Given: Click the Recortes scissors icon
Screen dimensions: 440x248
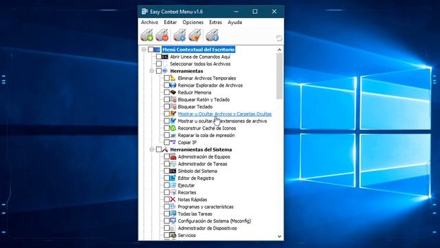Looking at the screenshot, I should click(x=173, y=192).
